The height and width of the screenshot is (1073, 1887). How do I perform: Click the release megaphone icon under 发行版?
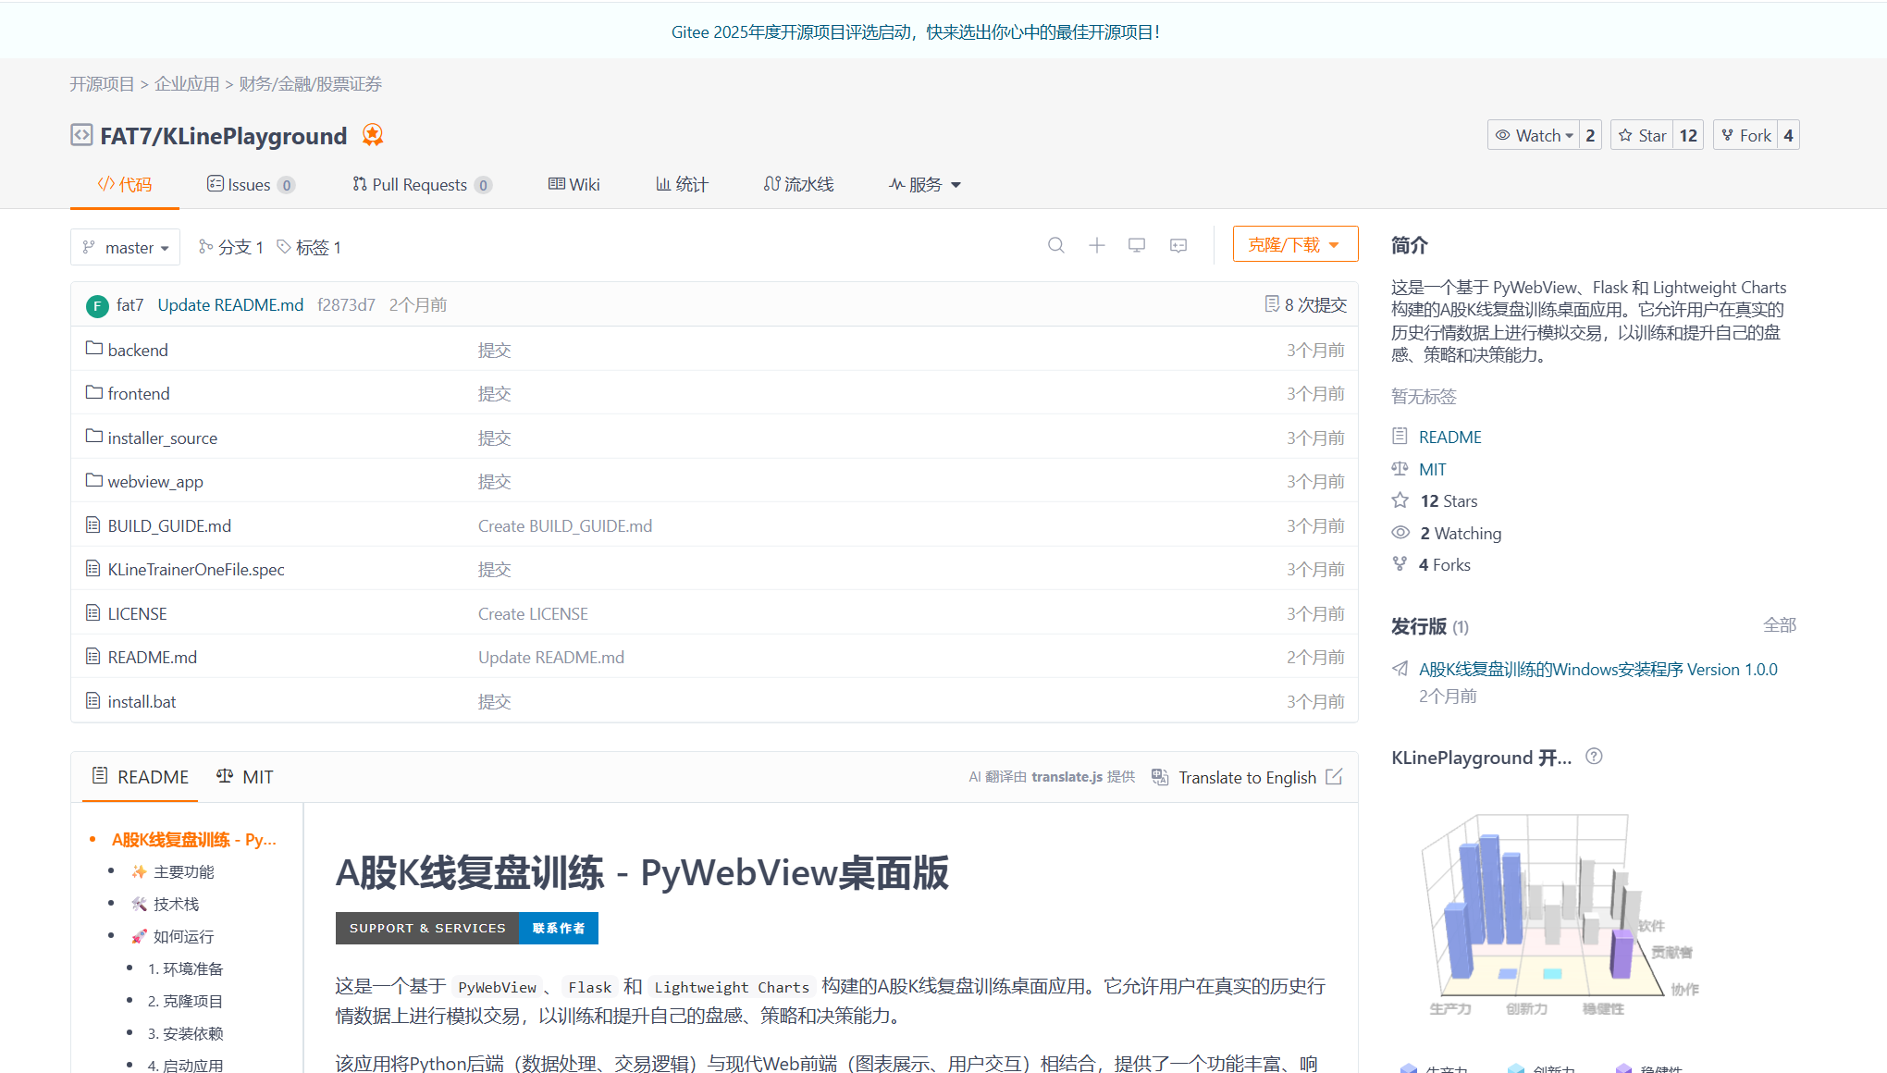1400,668
